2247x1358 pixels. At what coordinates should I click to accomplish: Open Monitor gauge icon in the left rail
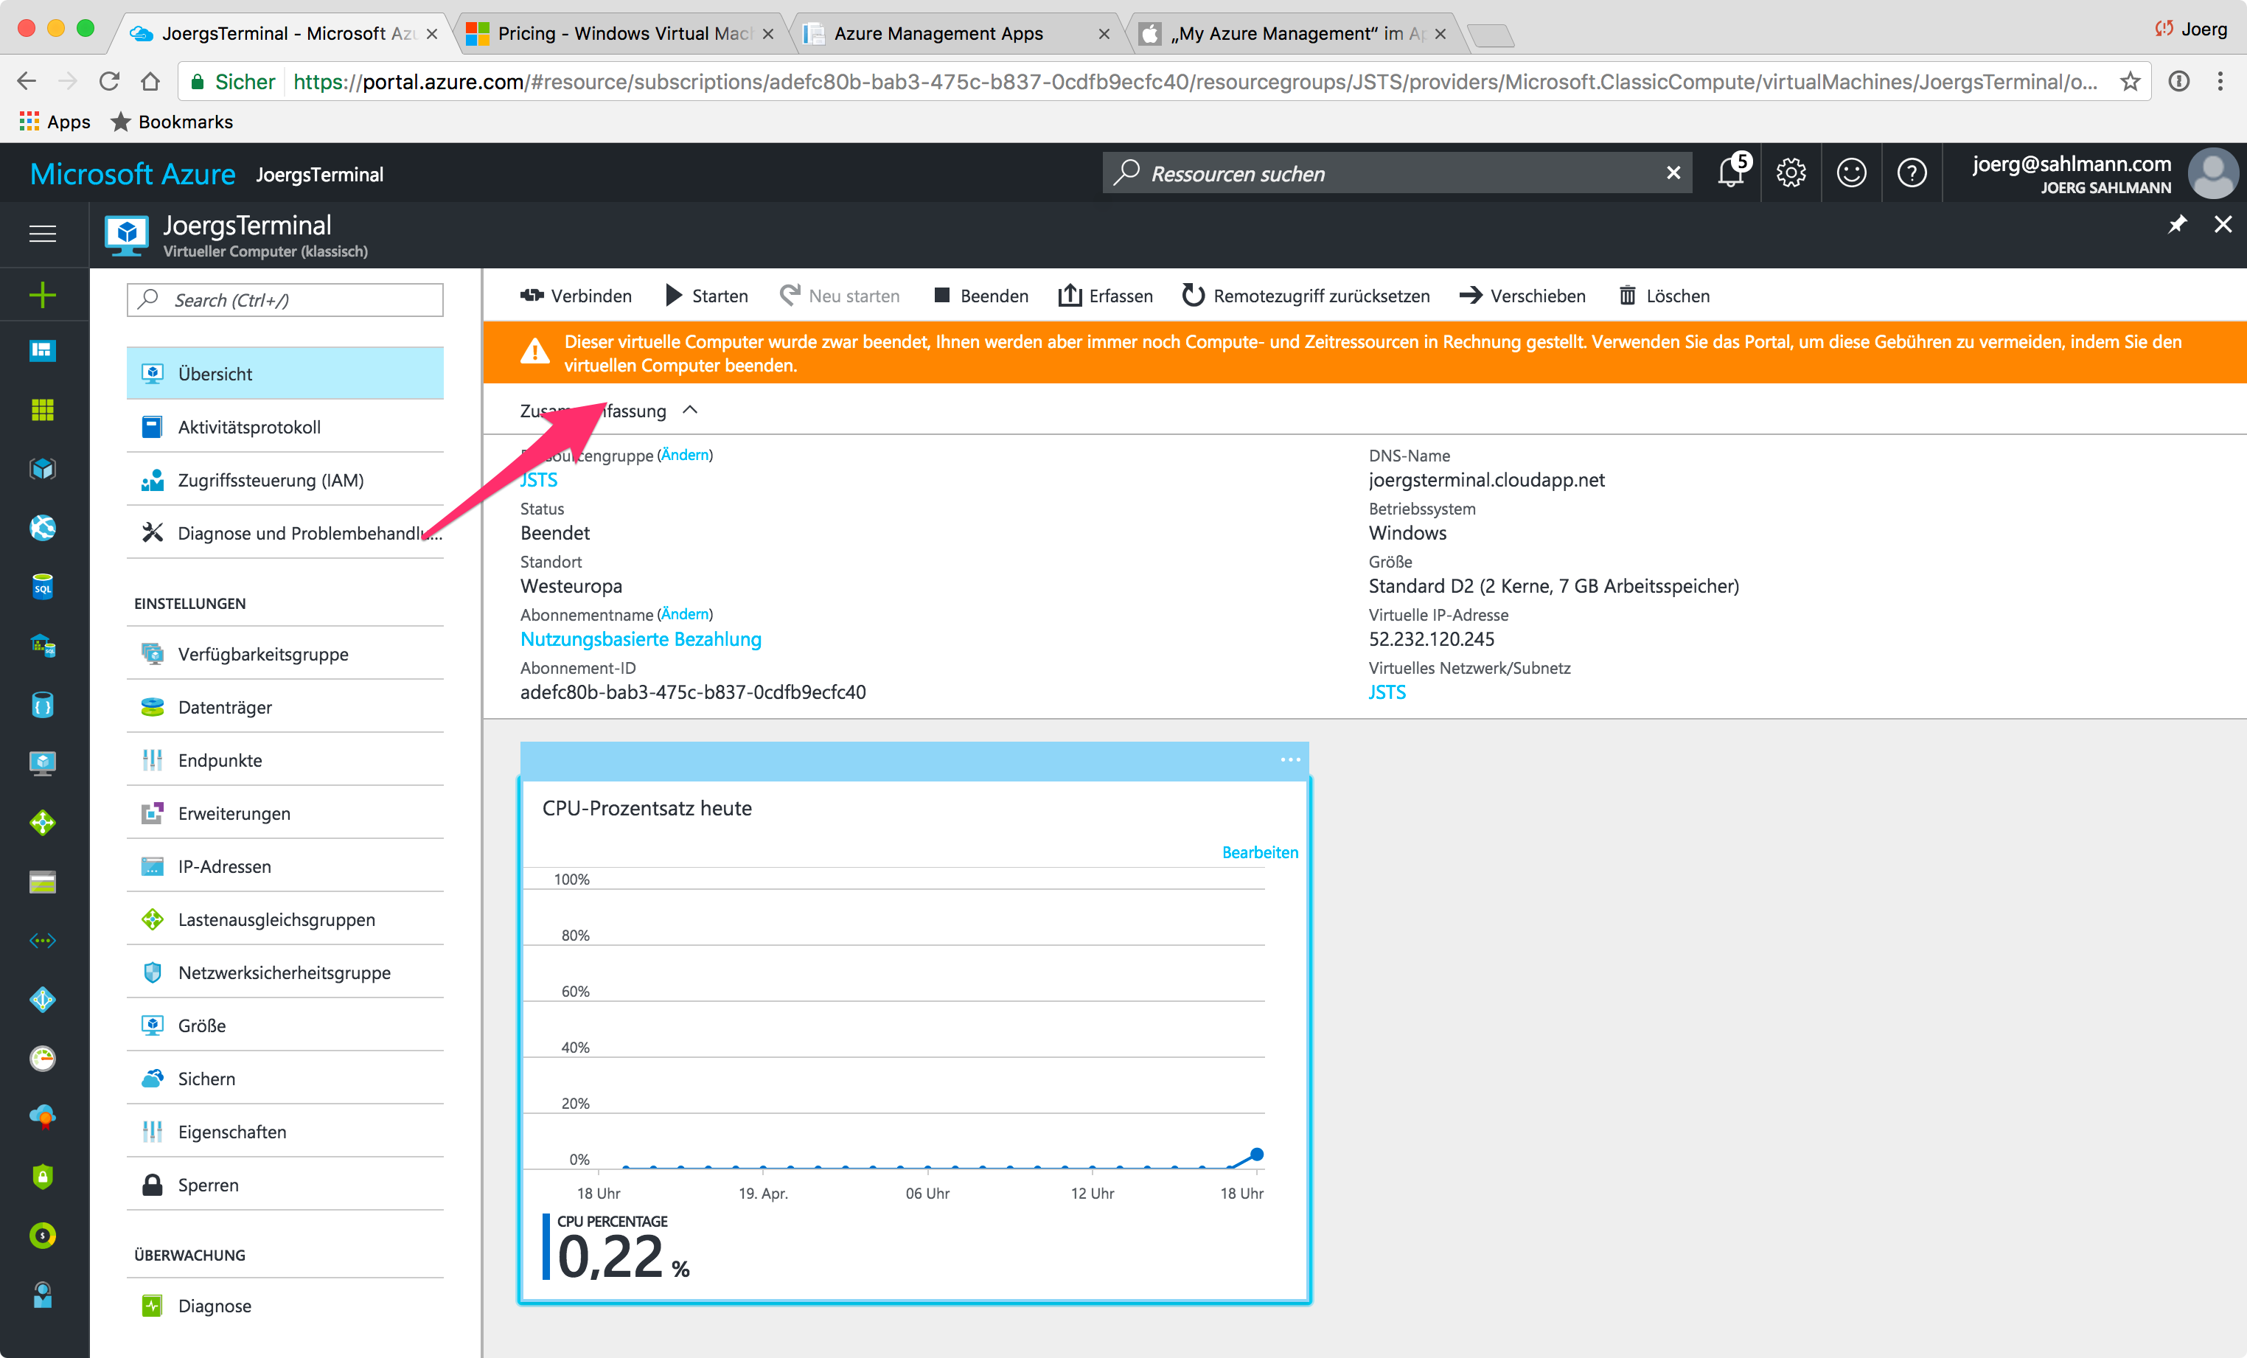(43, 1059)
